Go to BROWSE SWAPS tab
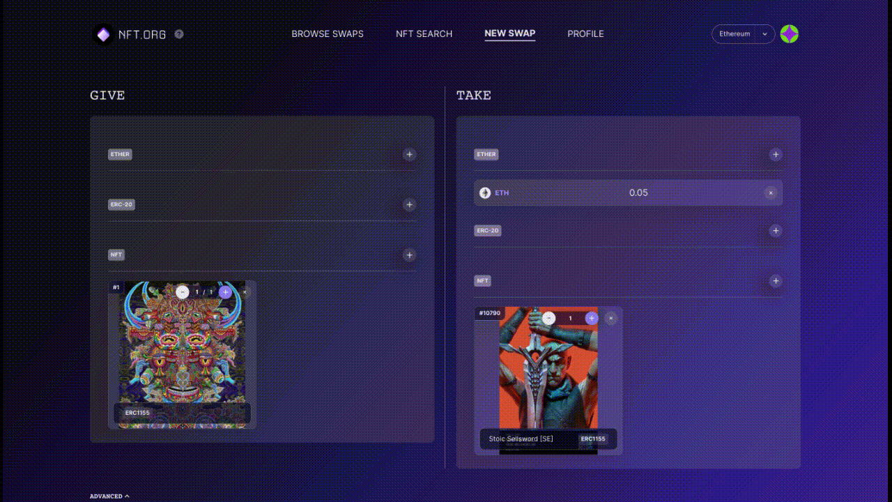 point(328,33)
